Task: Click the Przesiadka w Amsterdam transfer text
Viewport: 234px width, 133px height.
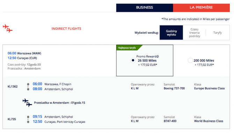Action: click(59, 103)
